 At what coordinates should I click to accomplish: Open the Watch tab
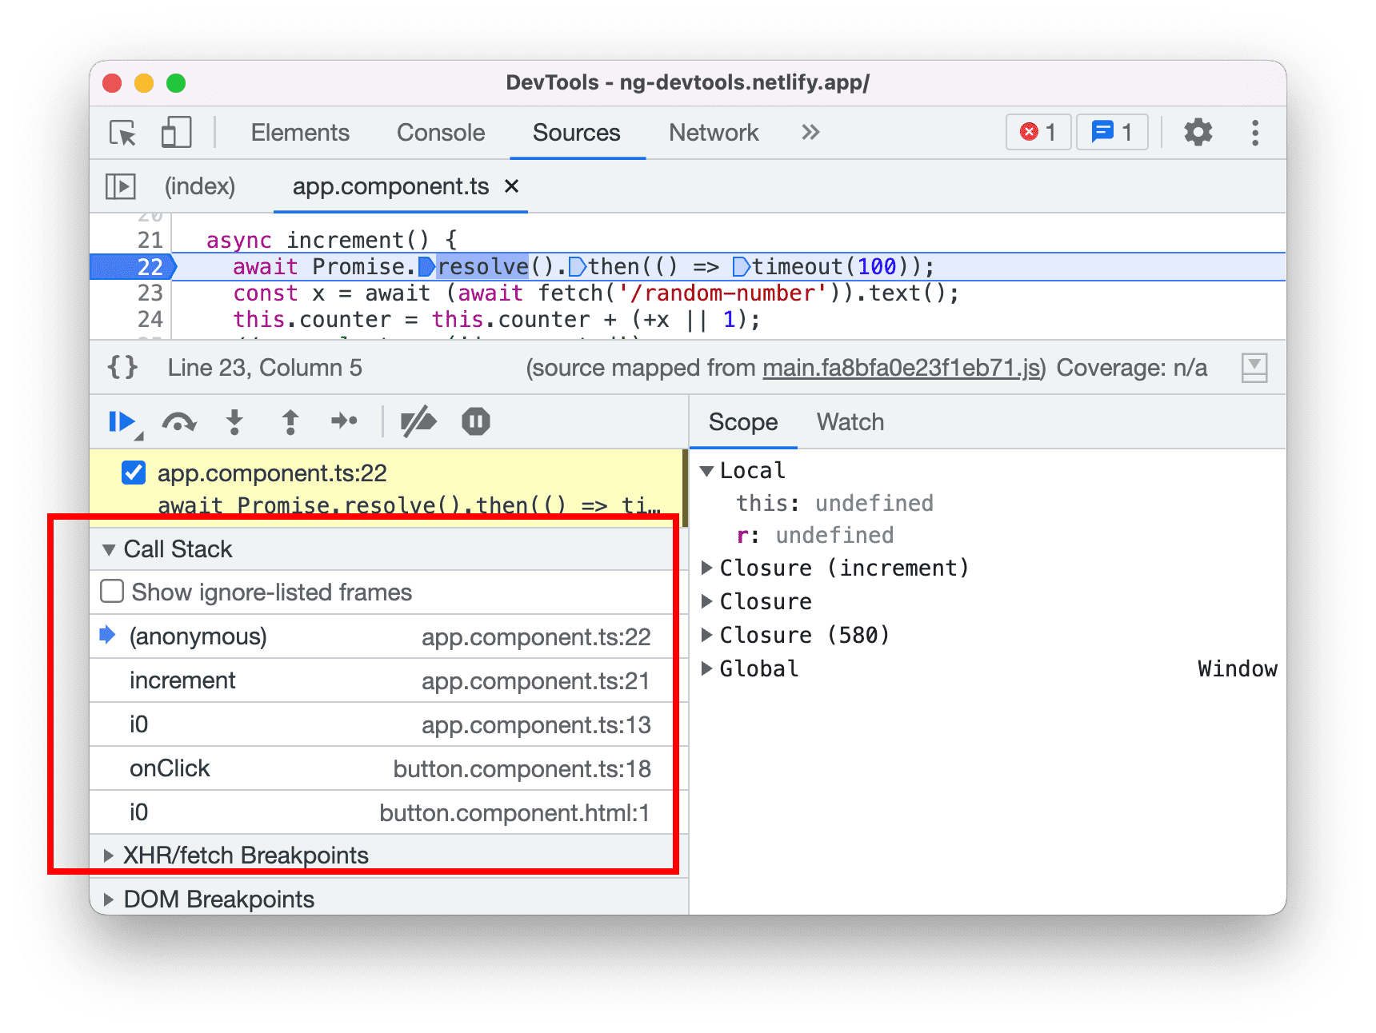point(850,421)
